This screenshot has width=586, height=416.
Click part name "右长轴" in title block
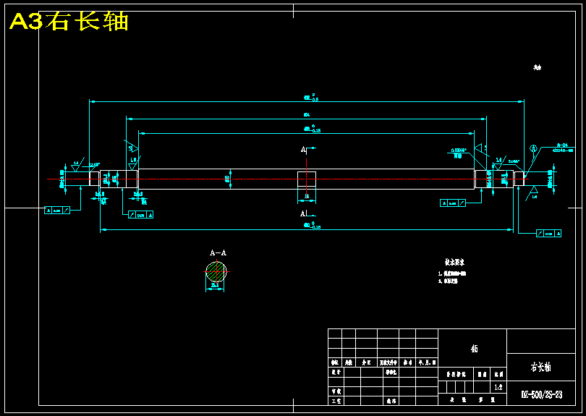pyautogui.click(x=540, y=367)
